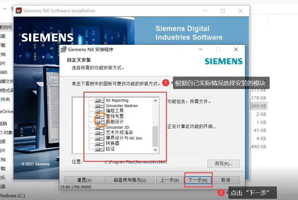Open the 验证 feature install dropdown icon
The width and height of the screenshot is (298, 200).
point(99,149)
